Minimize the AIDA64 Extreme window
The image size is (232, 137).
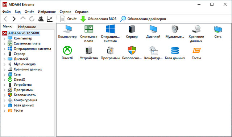point(199,4)
